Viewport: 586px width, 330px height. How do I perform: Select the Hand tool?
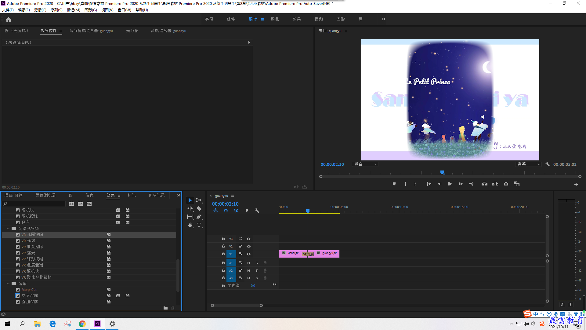(x=190, y=225)
